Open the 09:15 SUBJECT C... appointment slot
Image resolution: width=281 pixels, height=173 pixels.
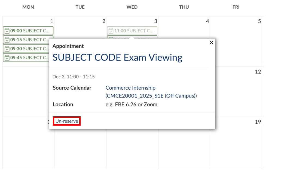click(26, 40)
